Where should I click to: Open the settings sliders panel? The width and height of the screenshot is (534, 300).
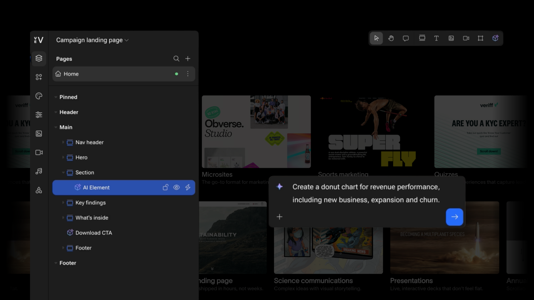[39, 115]
